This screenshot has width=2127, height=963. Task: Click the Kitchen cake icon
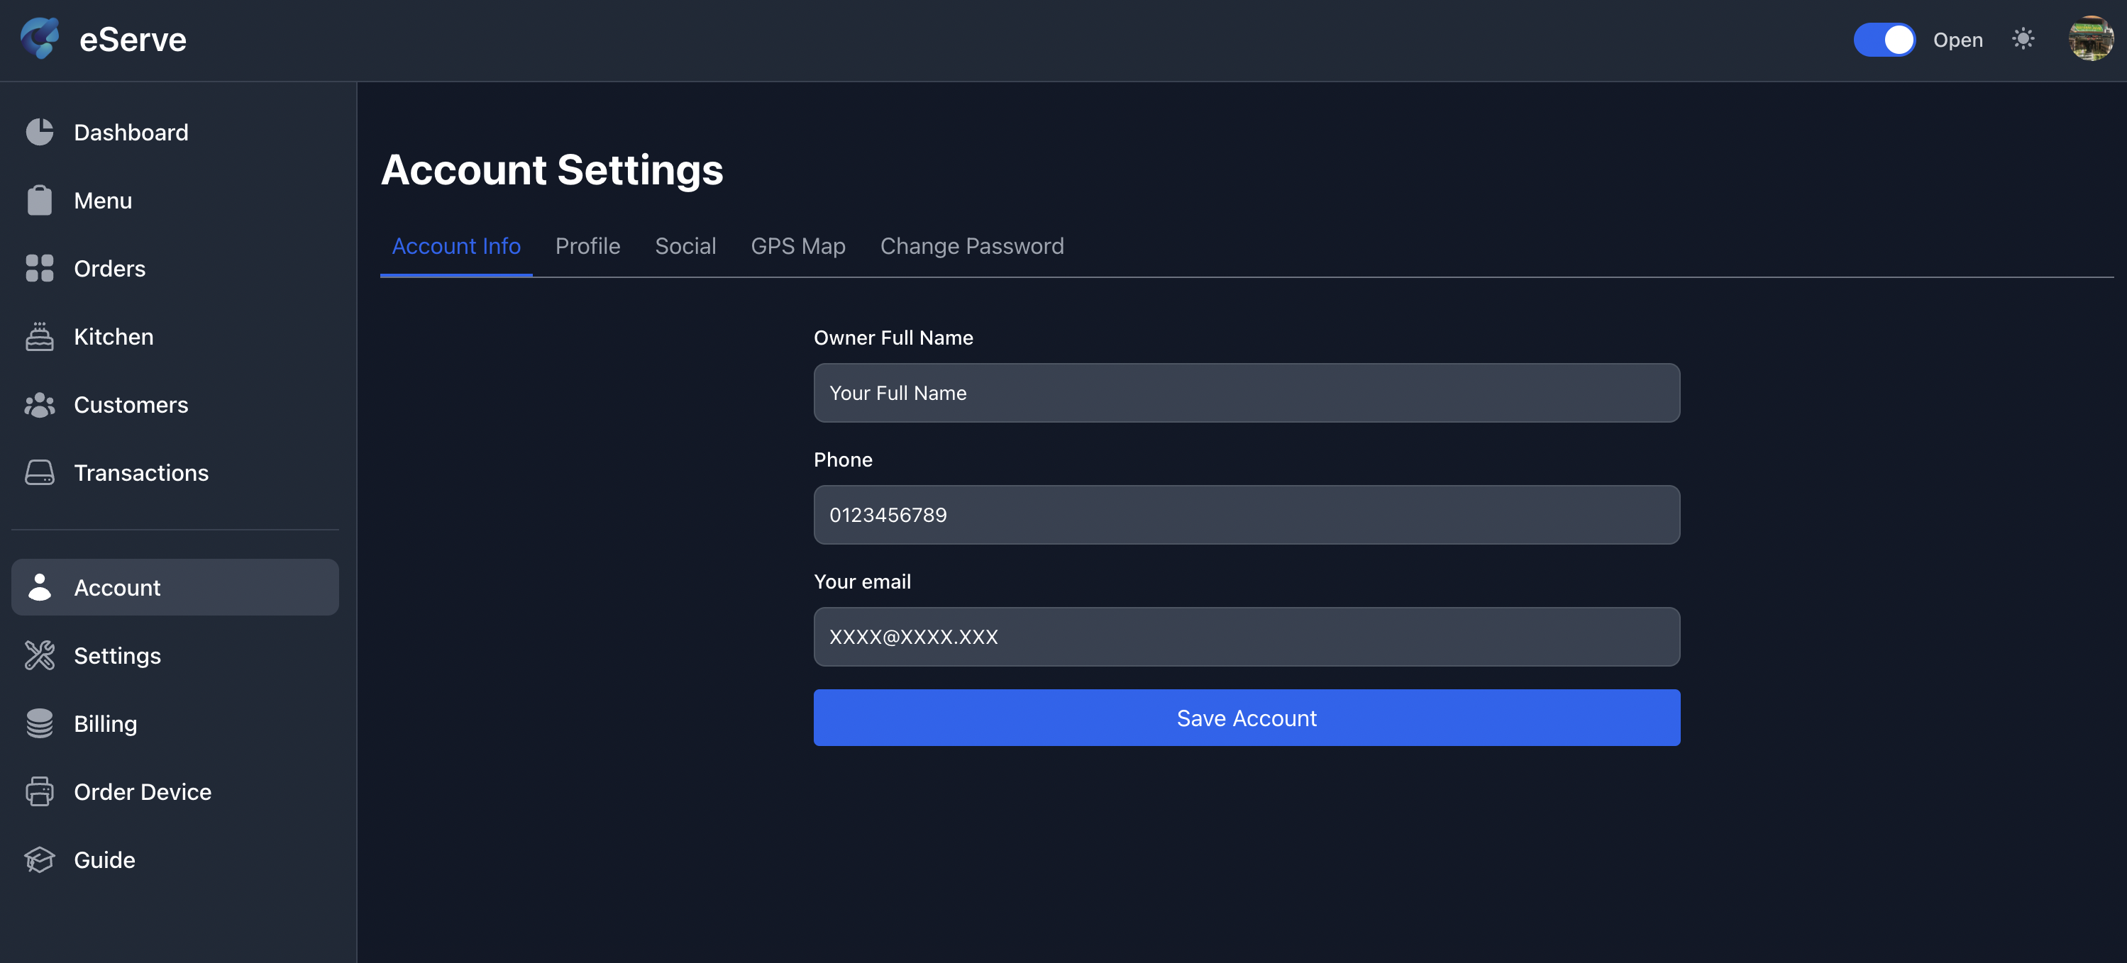click(x=40, y=337)
